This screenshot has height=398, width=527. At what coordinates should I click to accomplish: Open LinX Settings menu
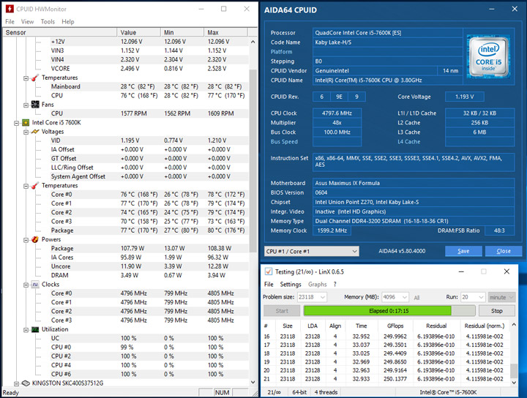pyautogui.click(x=291, y=284)
